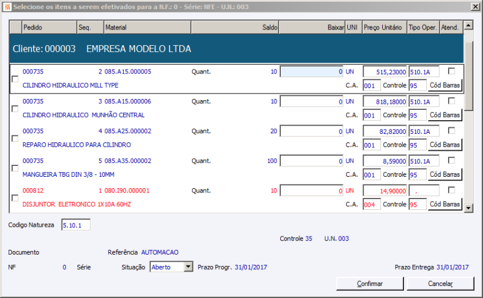Image resolution: width=483 pixels, height=298 pixels.
Task: Click the Saldo column header
Action: coord(235,27)
